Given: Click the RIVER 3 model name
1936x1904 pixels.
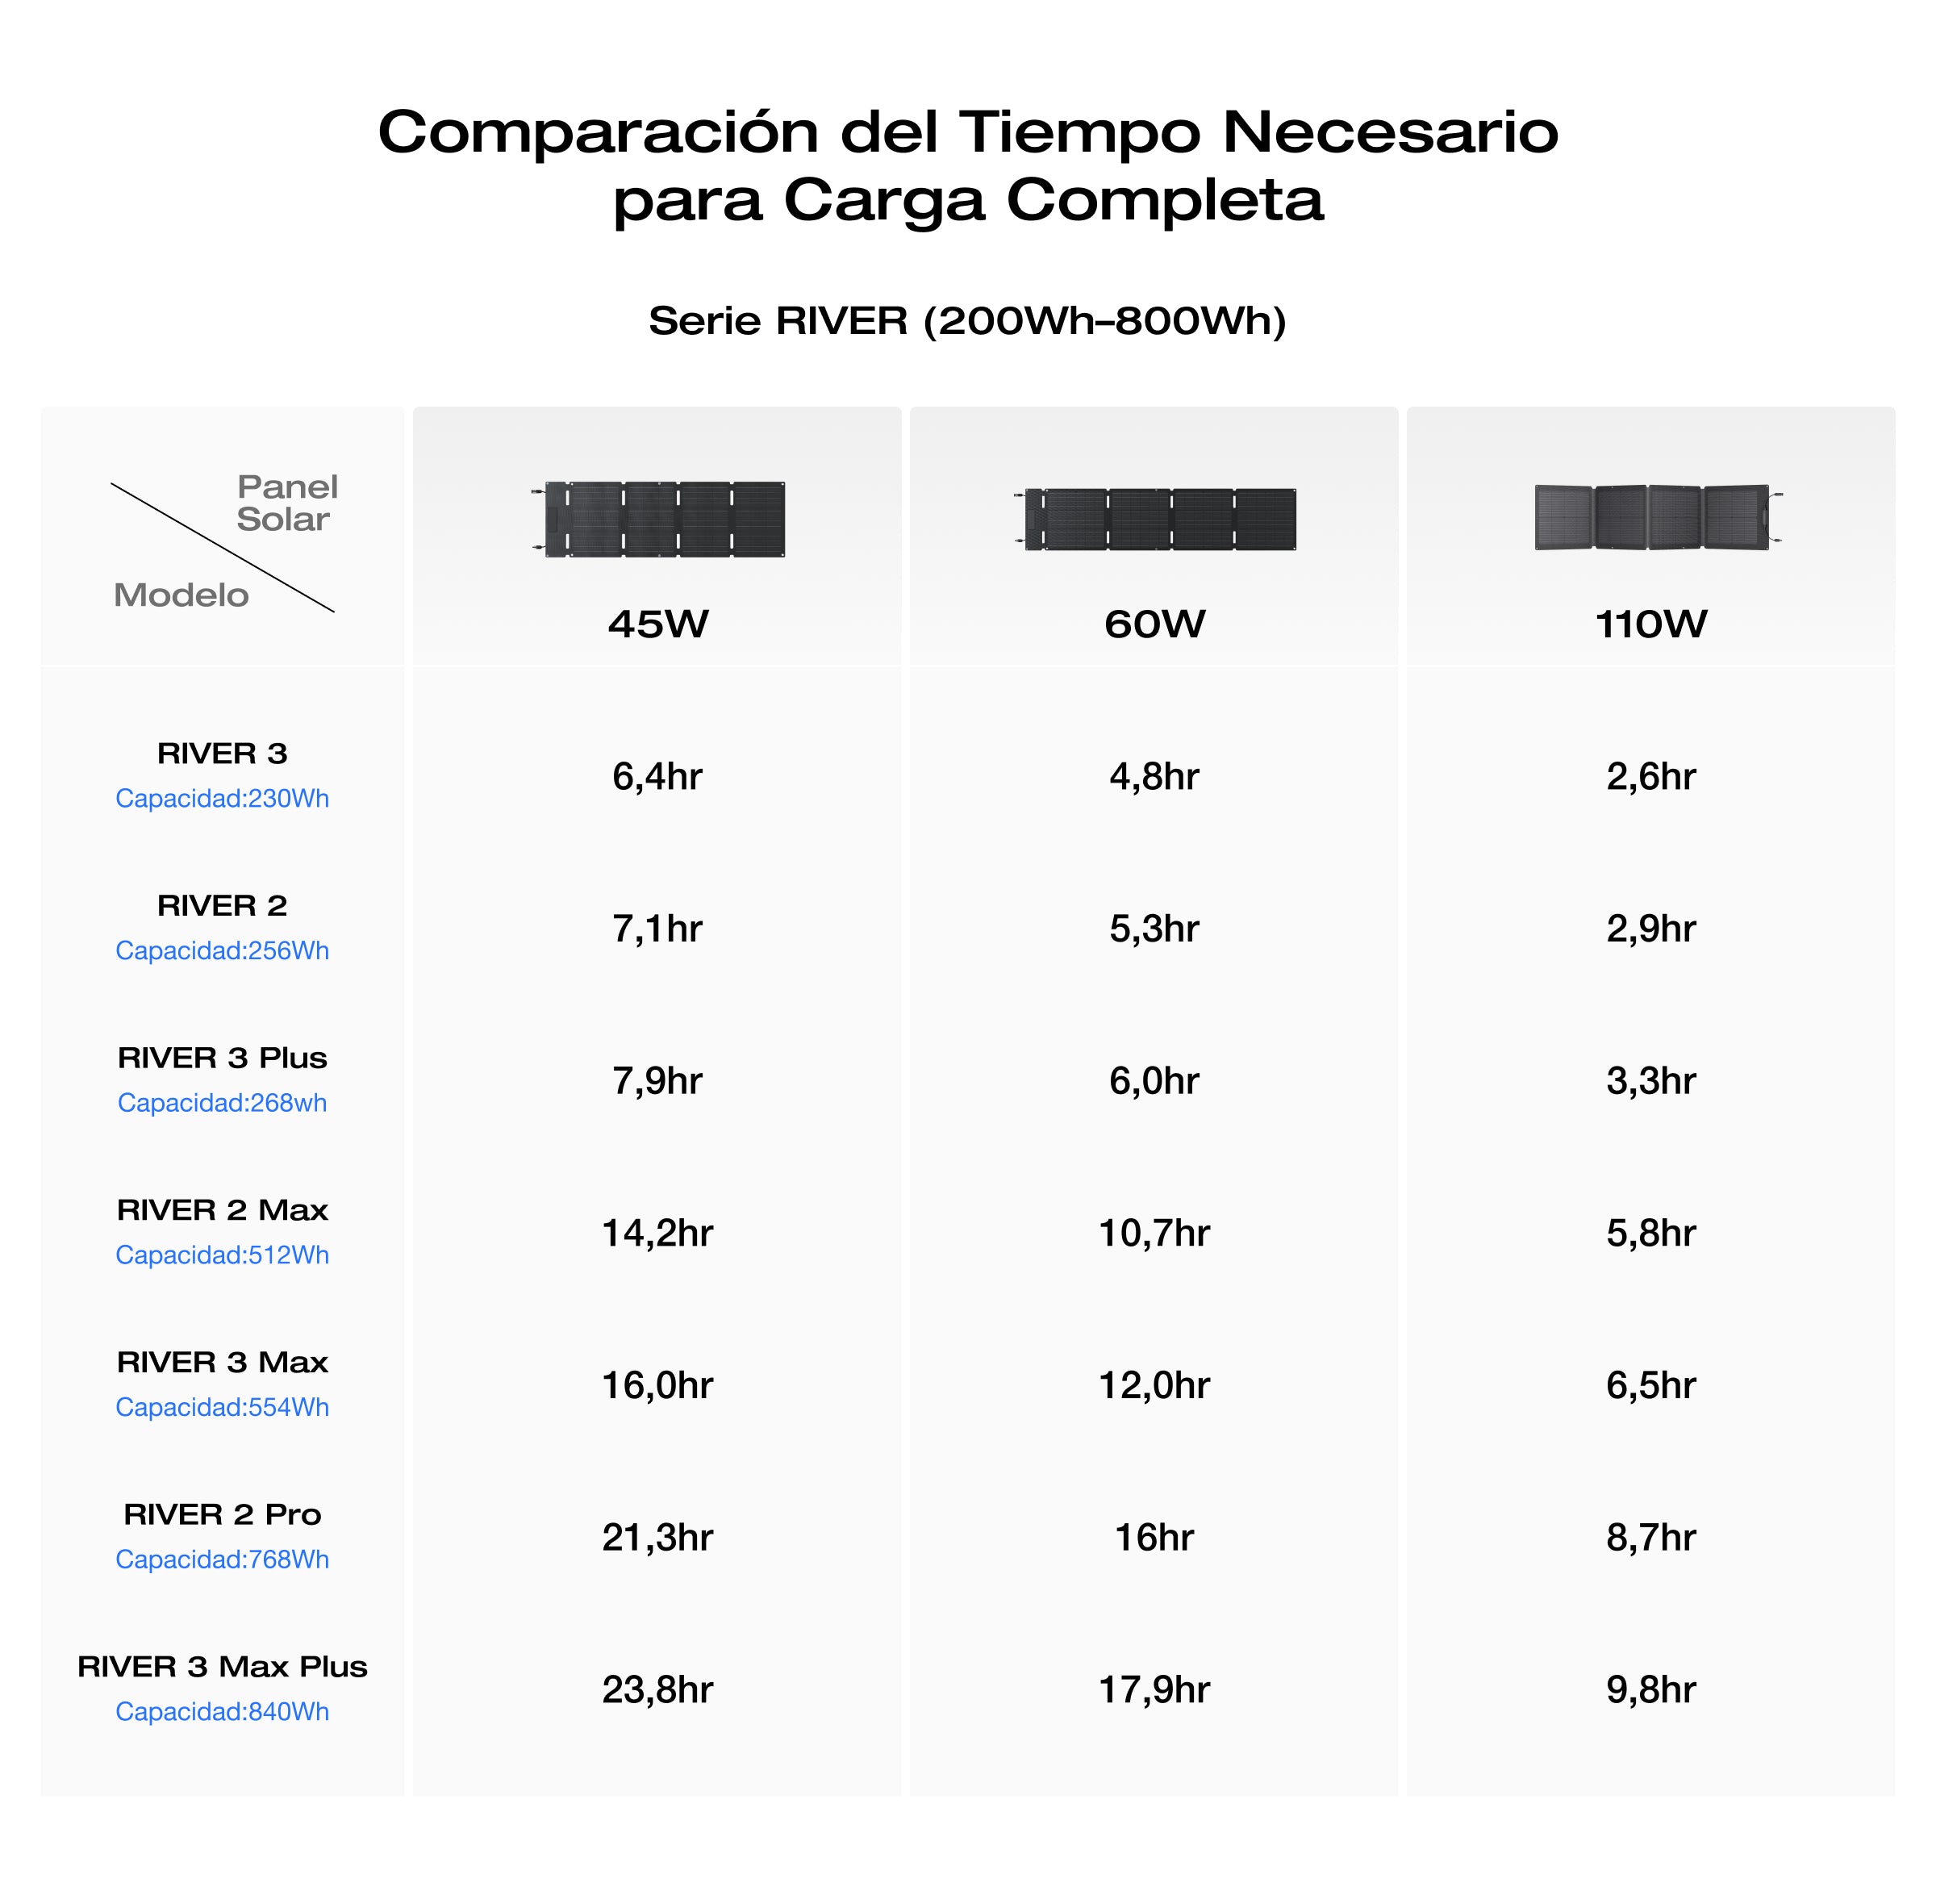Looking at the screenshot, I should click(222, 753).
